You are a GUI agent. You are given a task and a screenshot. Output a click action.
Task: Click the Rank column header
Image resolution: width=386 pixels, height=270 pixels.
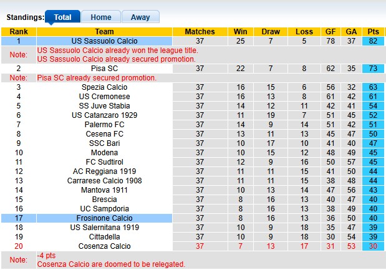coord(19,32)
